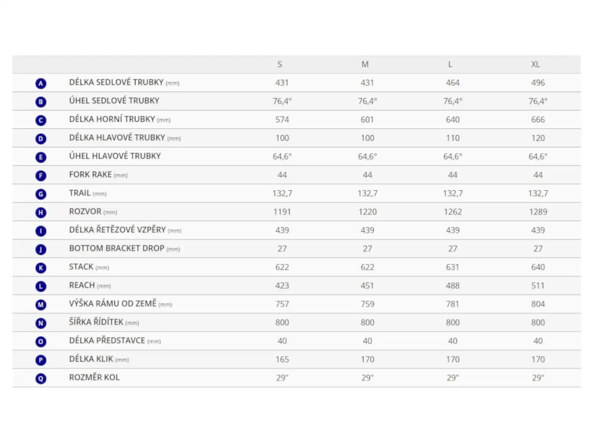This screenshot has width=595, height=446.
Task: Click the H badge for ROZVOR
Action: pyautogui.click(x=41, y=213)
